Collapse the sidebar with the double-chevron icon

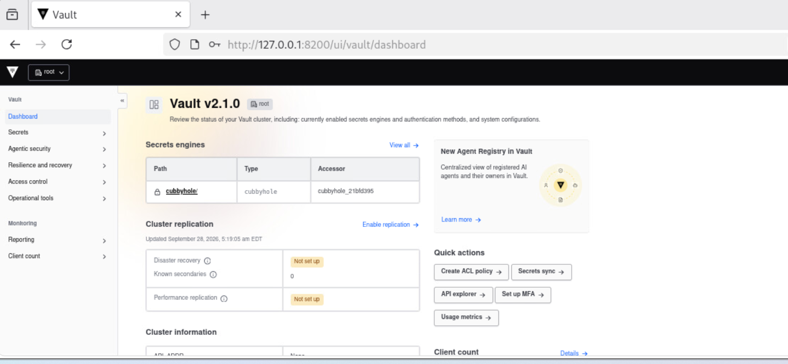(x=122, y=100)
